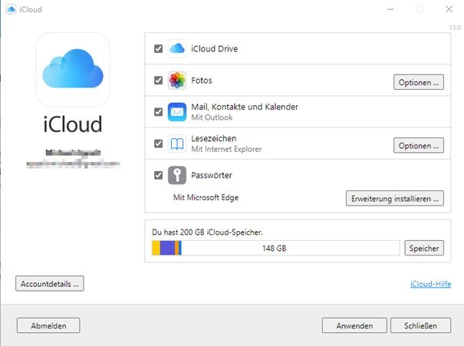
Task: Click the 'Passwörter' label
Action: (x=212, y=175)
